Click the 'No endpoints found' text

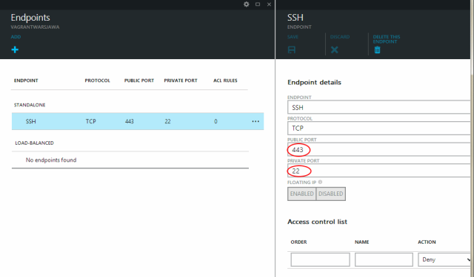point(51,160)
